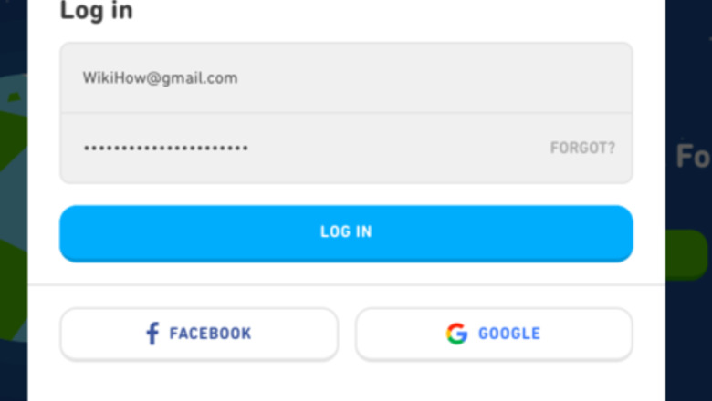Click the GOOGLE label text
Viewport: 712px width, 401px height.
tap(509, 334)
